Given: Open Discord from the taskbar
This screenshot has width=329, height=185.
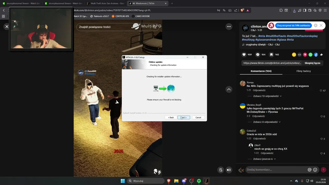Looking at the screenshot, I should (x=184, y=181).
